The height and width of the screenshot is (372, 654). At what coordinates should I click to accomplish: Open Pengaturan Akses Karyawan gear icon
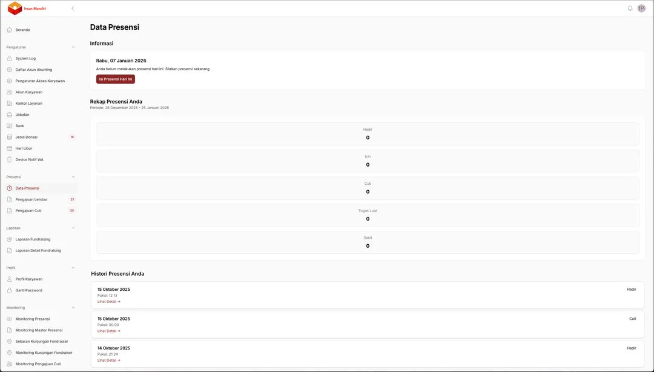coord(8,81)
